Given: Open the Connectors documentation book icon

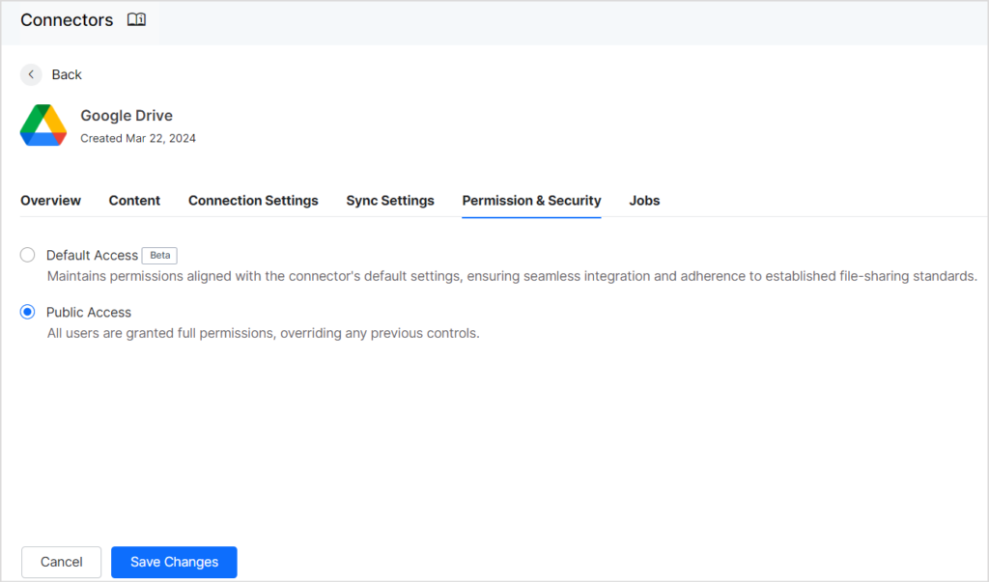Looking at the screenshot, I should tap(136, 18).
